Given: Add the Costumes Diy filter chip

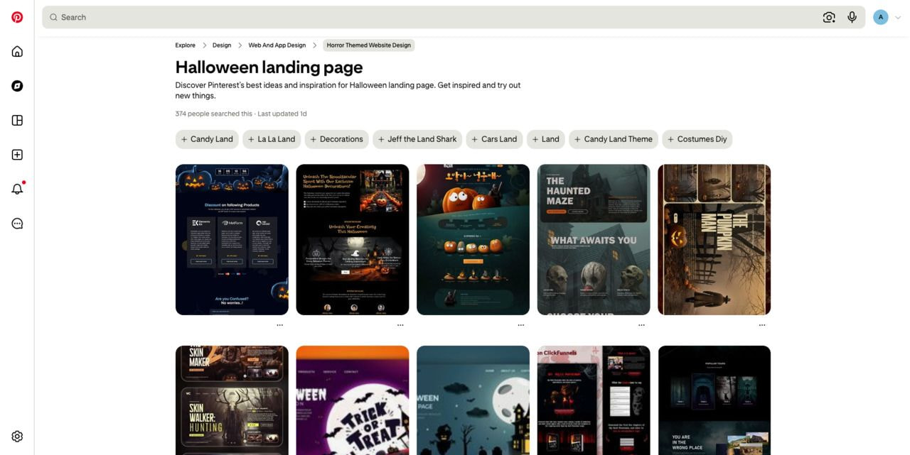Looking at the screenshot, I should tap(697, 139).
